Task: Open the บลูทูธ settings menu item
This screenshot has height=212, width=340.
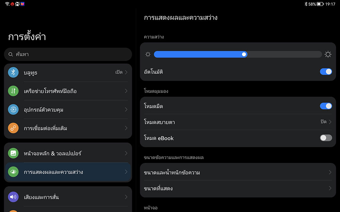Action: [68, 72]
